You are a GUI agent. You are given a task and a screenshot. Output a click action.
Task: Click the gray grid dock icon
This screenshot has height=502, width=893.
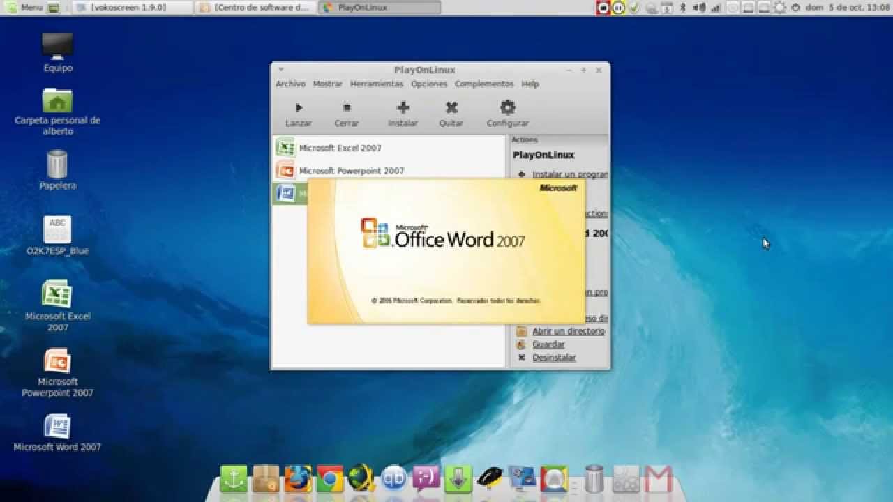[x=626, y=479]
